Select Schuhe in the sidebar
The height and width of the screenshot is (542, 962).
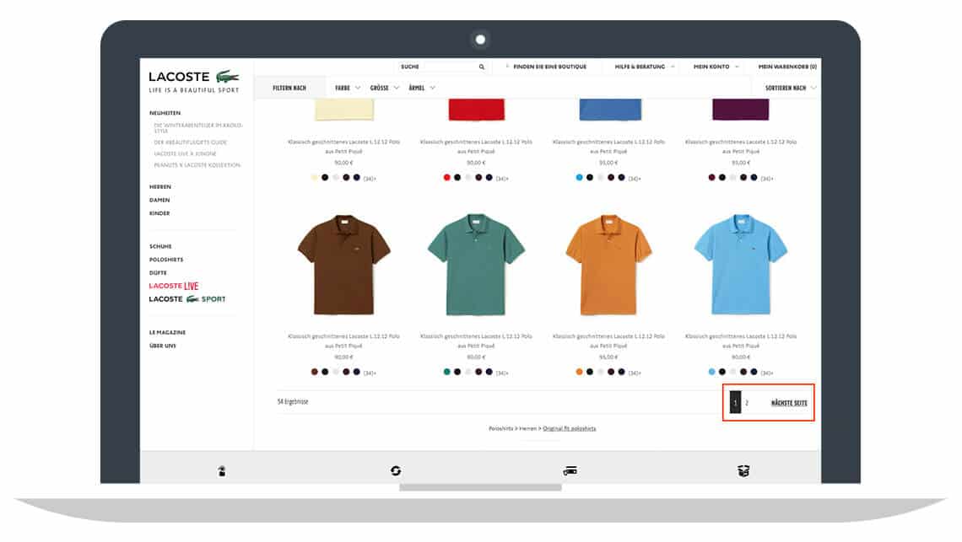(x=160, y=246)
